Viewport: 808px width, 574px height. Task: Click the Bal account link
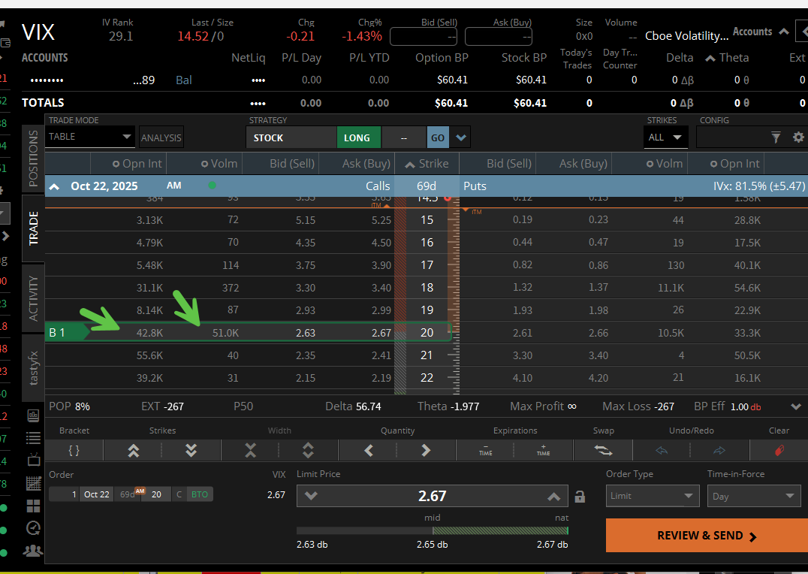(x=184, y=80)
